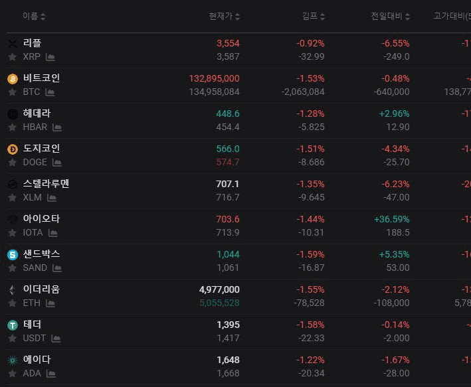Click the green Tether logo
The height and width of the screenshot is (387, 471).
tap(13, 325)
